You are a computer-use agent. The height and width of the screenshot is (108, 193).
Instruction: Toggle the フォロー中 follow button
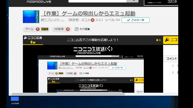[x=135, y=20]
